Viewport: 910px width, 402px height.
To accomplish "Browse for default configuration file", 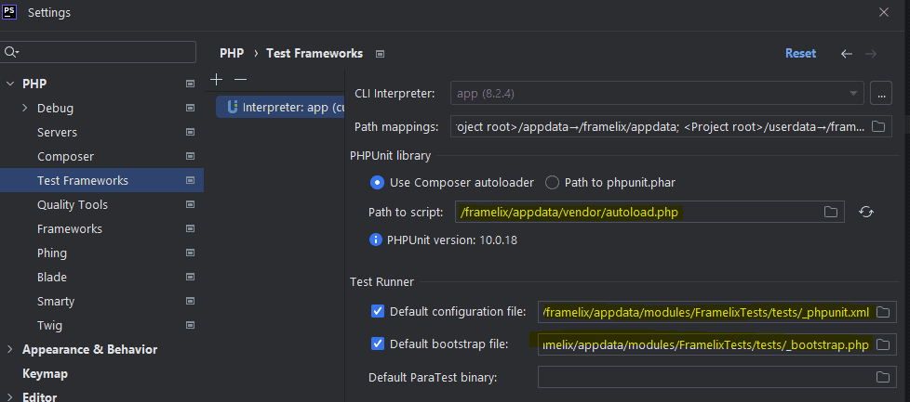I will 883,312.
